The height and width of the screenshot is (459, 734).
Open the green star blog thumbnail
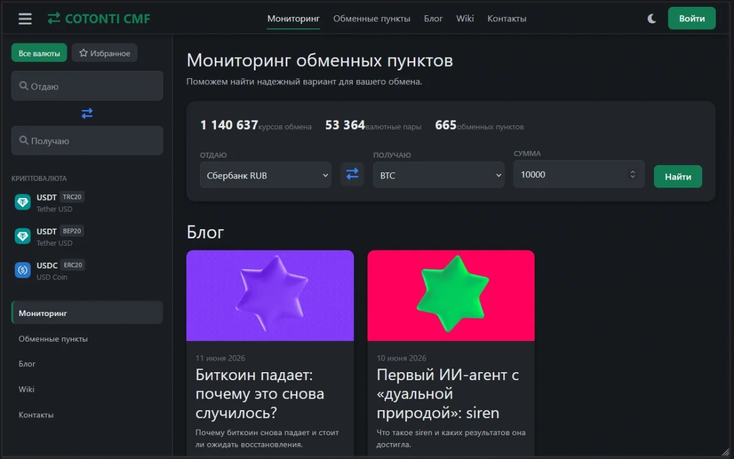coord(451,296)
